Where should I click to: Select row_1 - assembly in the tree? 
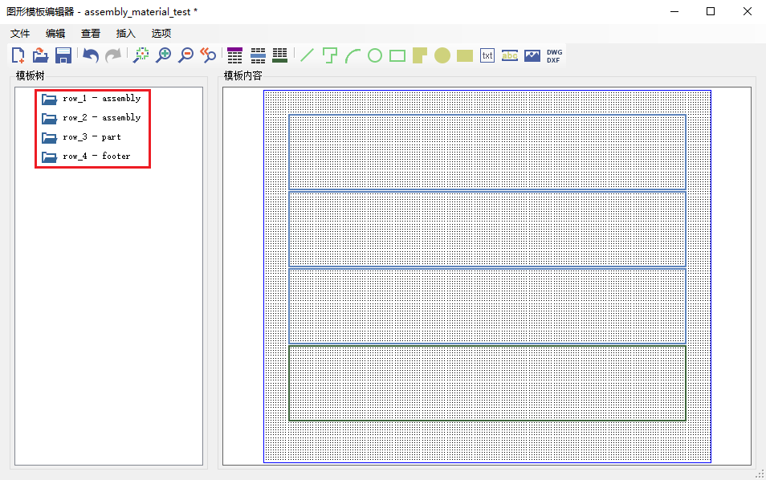click(102, 99)
